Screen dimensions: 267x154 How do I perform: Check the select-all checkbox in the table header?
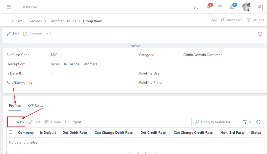pyautogui.click(x=11, y=132)
